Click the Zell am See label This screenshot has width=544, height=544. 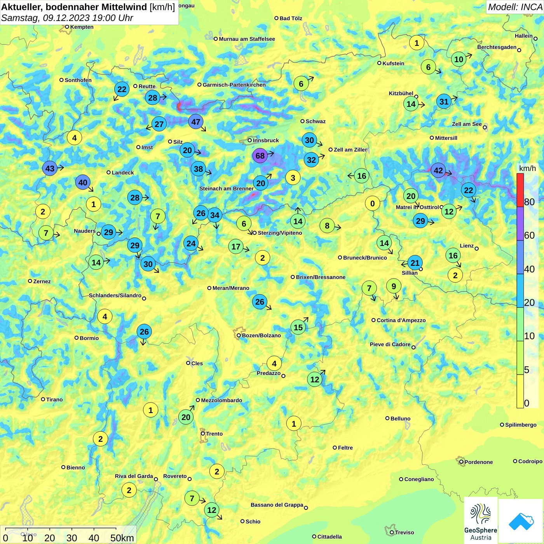coord(467,124)
